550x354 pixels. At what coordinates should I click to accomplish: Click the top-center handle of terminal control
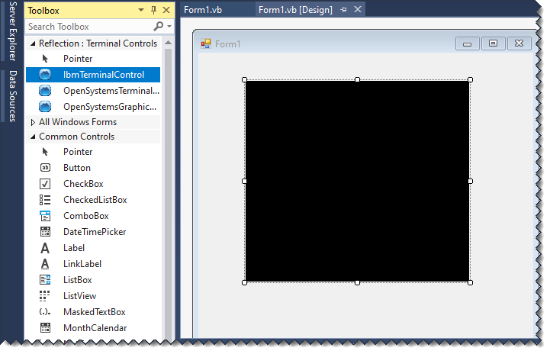[x=358, y=80]
